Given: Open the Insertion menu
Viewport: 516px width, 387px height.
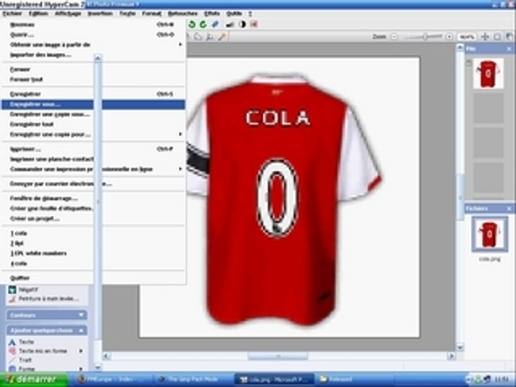Looking at the screenshot, I should tap(101, 13).
